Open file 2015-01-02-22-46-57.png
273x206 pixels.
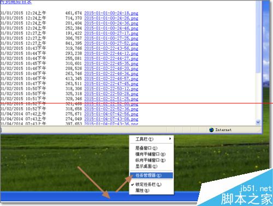[x=111, y=79]
